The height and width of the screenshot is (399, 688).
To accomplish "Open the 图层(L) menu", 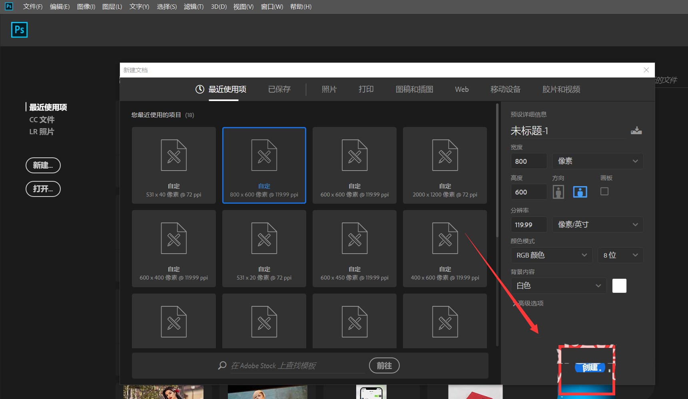I will tap(112, 7).
